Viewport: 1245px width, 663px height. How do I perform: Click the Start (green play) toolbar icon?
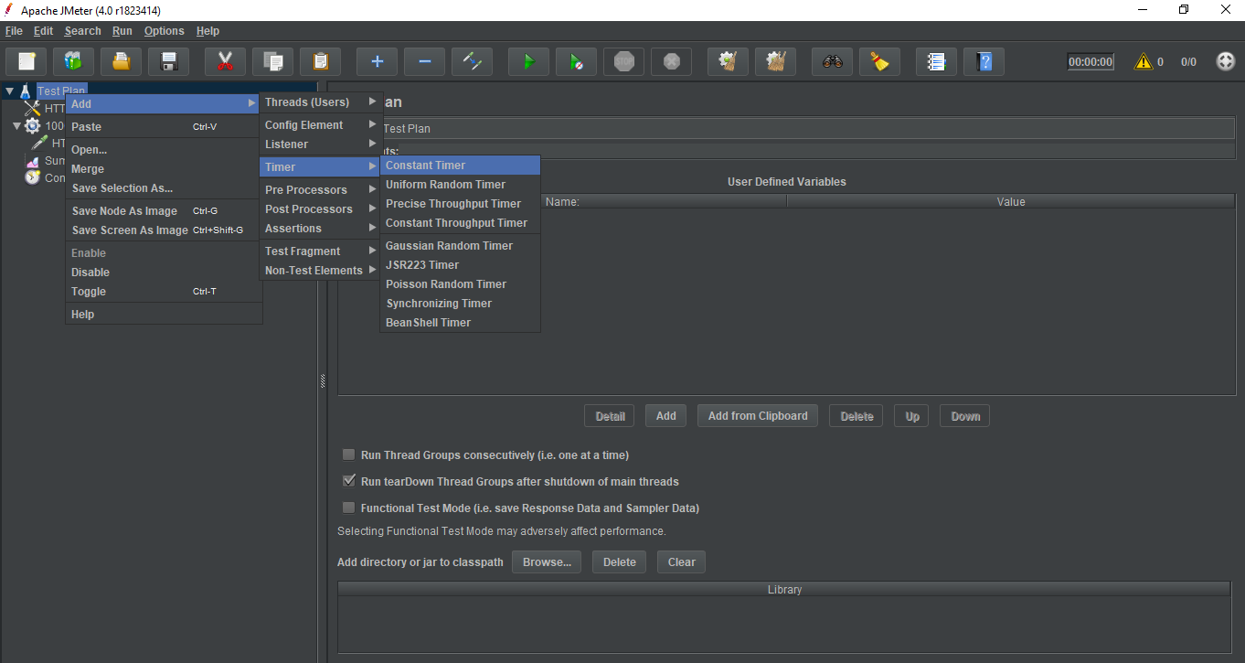click(528, 62)
